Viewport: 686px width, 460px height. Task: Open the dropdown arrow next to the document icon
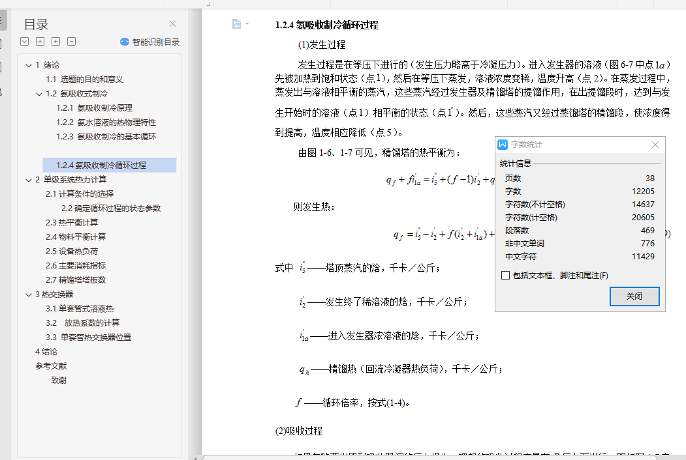click(247, 23)
